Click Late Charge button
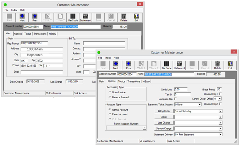This screenshot has width=240, height=146. (164, 122)
